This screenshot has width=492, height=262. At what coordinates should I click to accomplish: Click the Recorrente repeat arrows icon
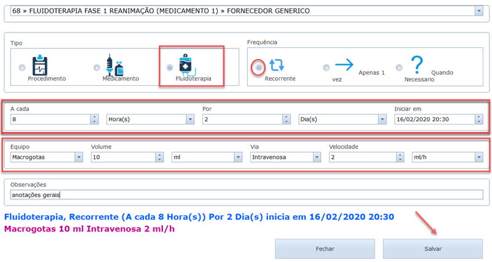click(x=277, y=65)
